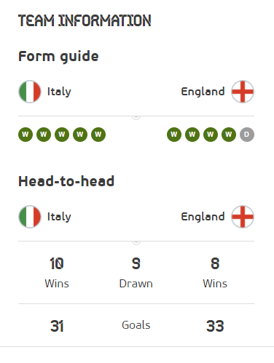Open England team link in Head-to-head
This screenshot has height=363, width=274.
pos(203,217)
